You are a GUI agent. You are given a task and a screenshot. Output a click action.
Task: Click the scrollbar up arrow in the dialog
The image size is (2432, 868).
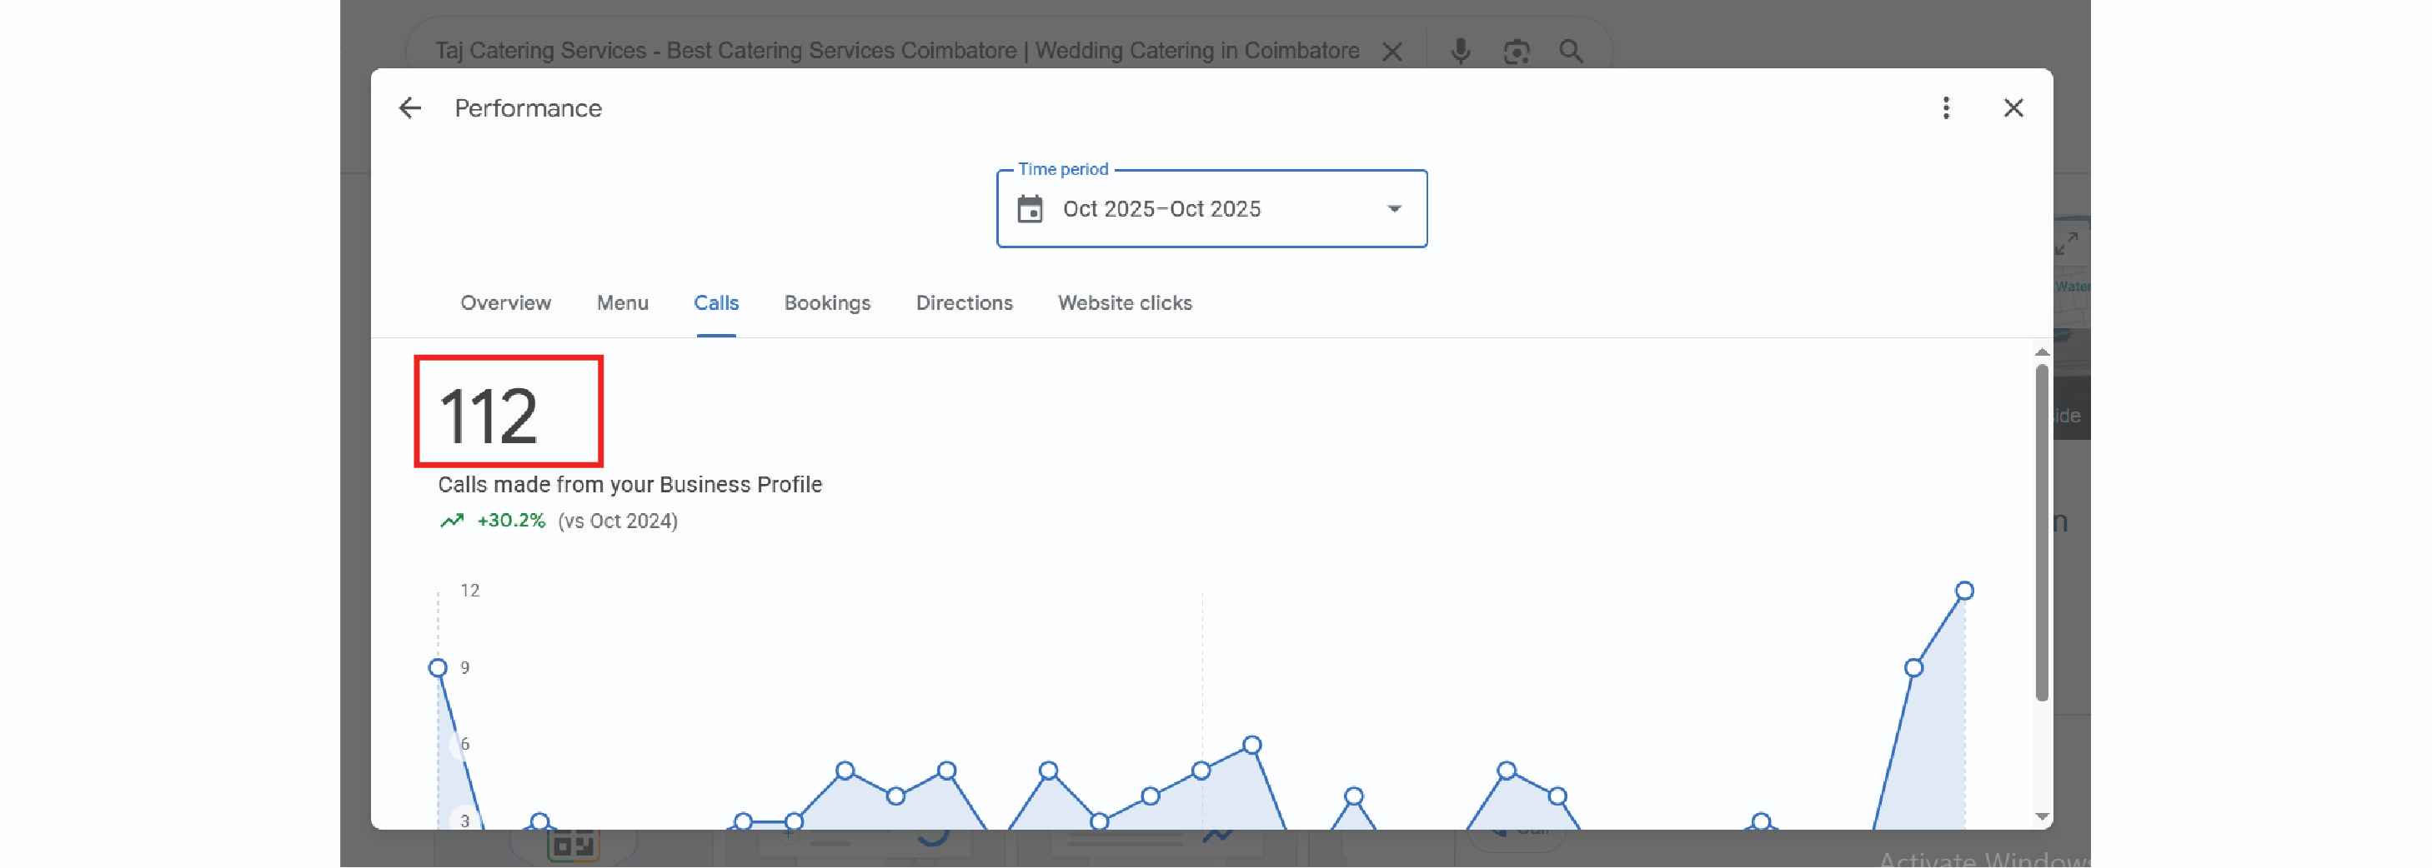[2041, 352]
